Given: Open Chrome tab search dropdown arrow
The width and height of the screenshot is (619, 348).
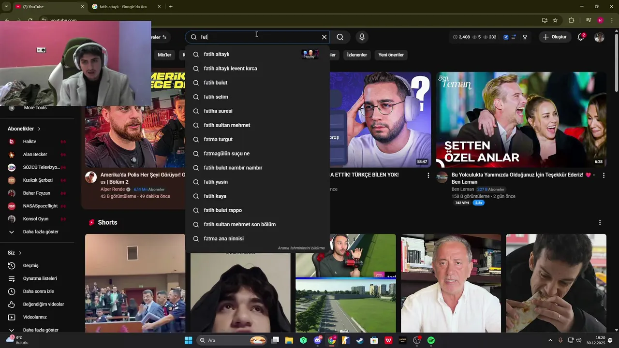Looking at the screenshot, I should [x=6, y=7].
